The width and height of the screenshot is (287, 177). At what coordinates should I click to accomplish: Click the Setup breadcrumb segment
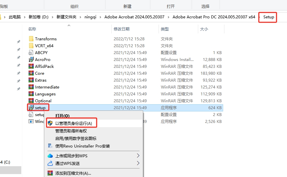269,17
